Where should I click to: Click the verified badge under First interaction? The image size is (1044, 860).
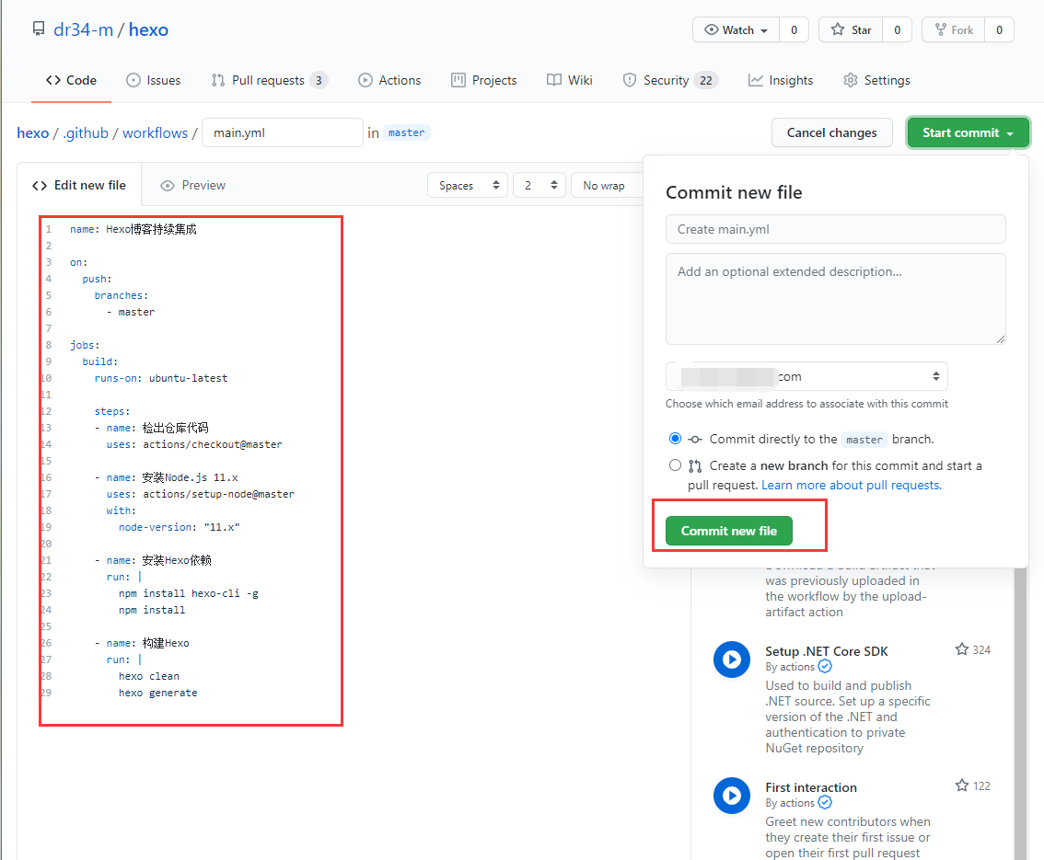[825, 803]
